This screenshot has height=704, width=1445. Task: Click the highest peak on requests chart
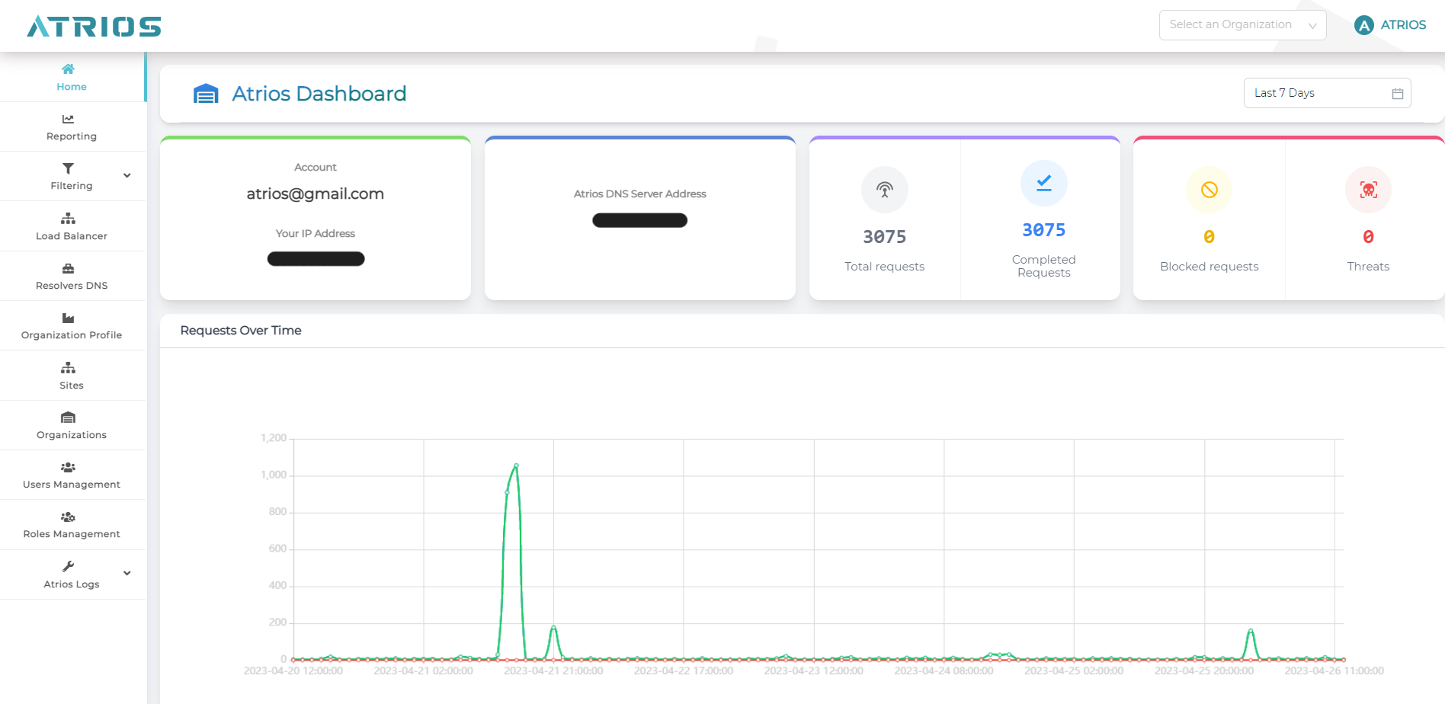516,465
